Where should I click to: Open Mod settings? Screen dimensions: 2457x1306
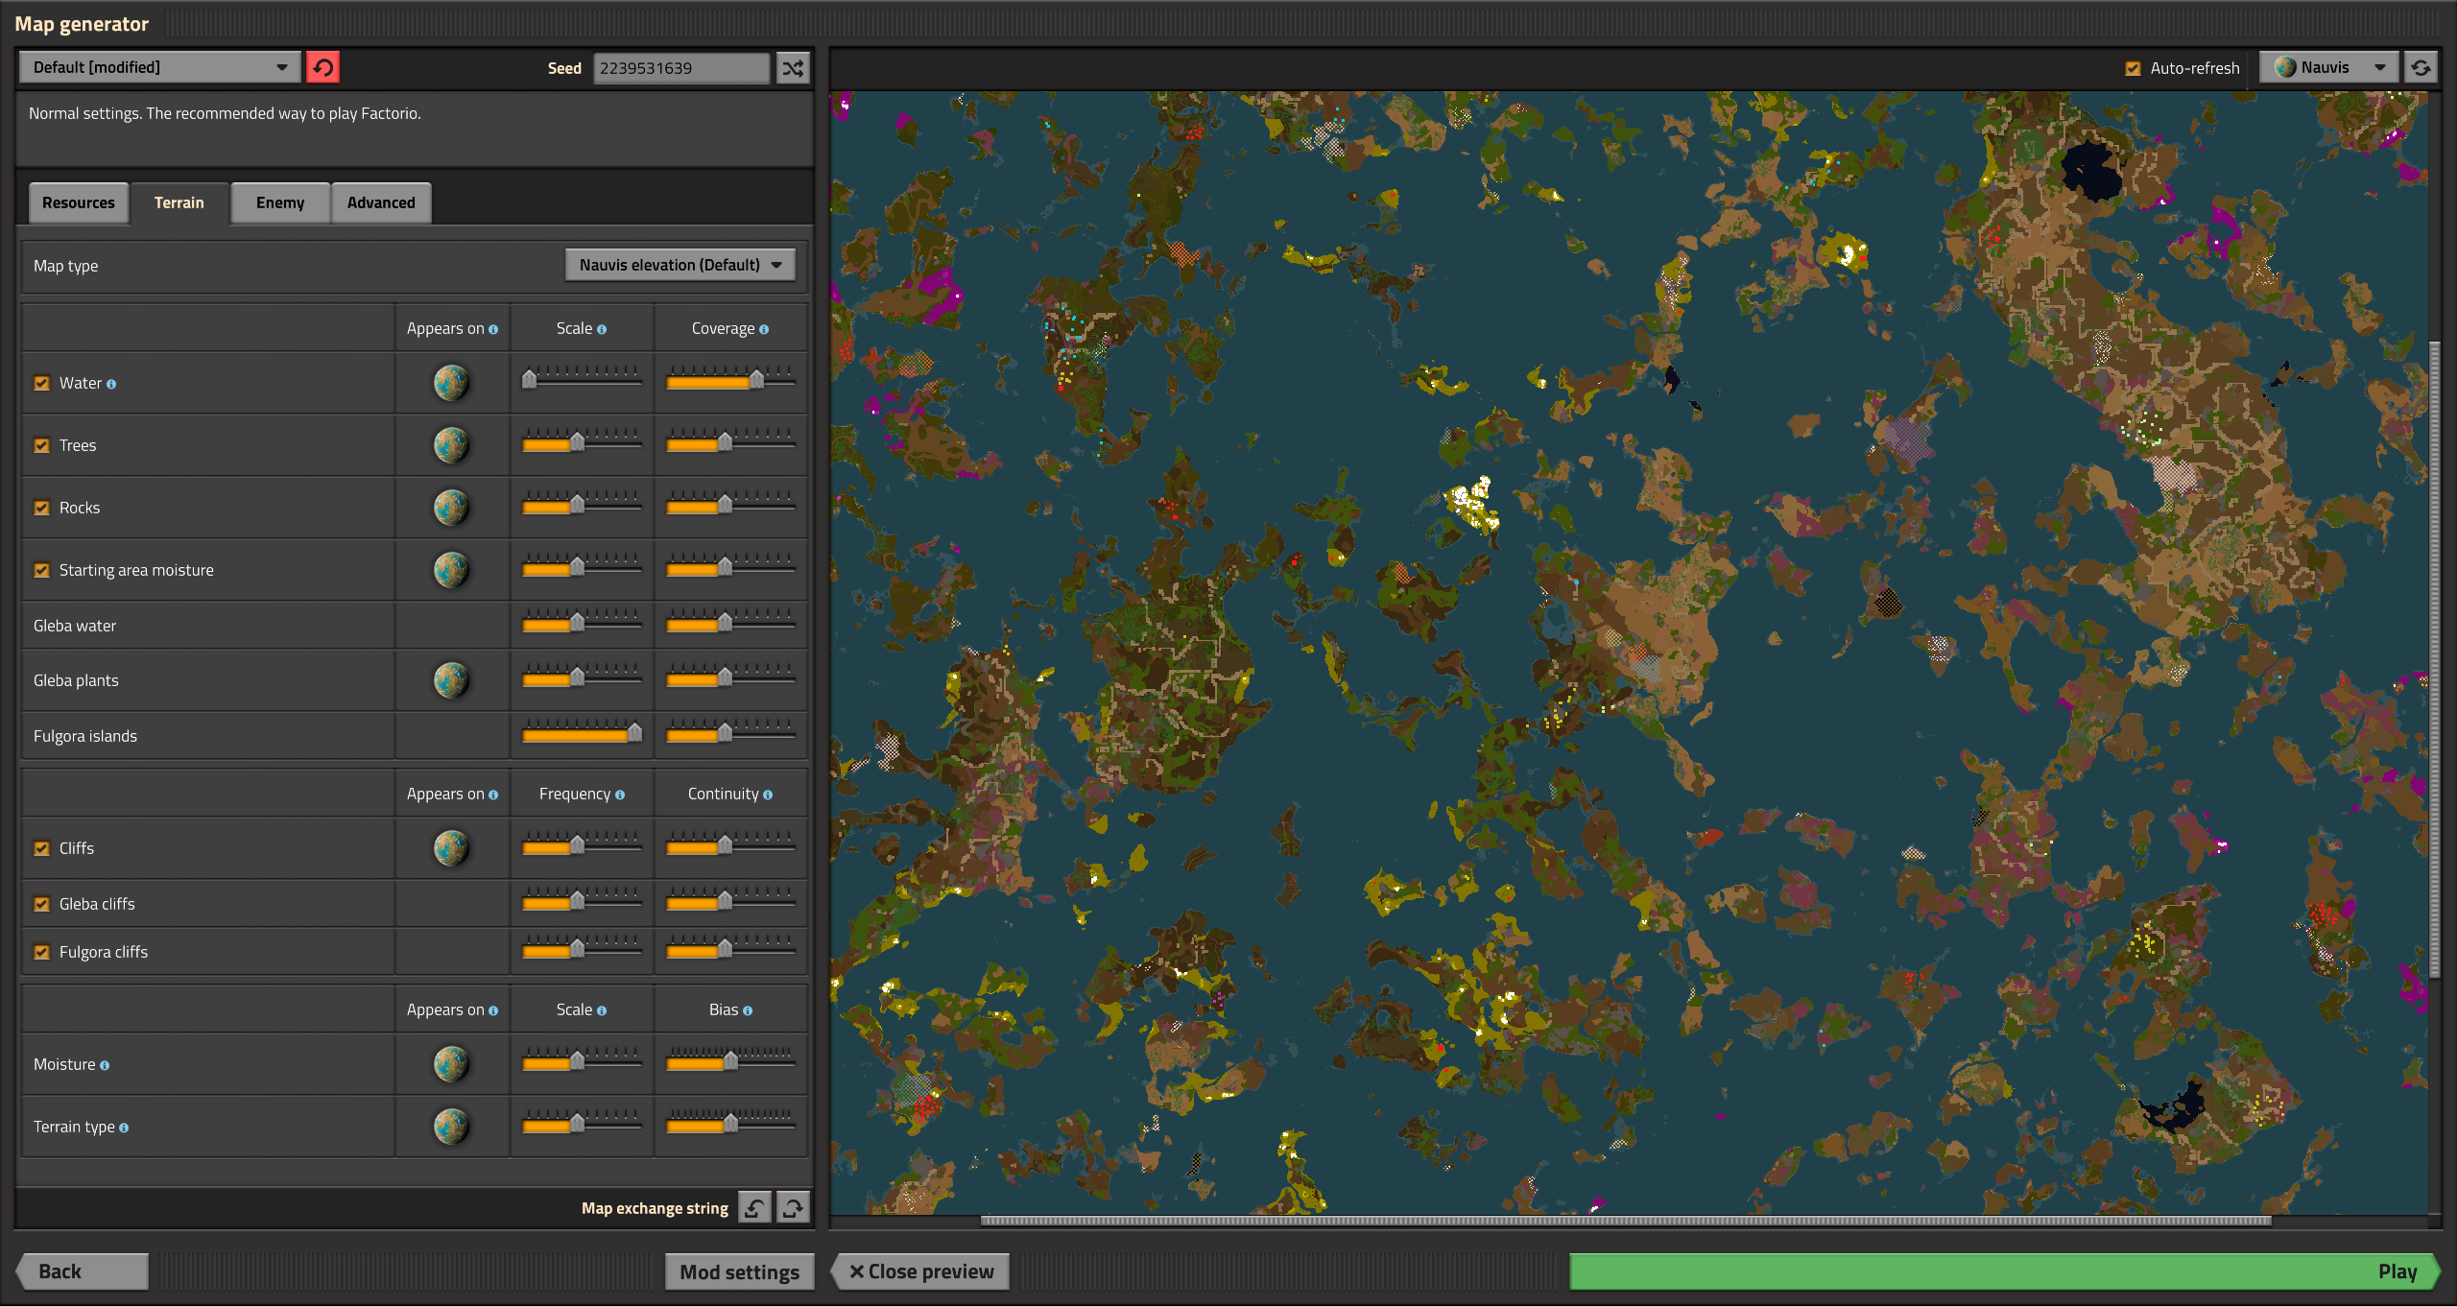(x=739, y=1271)
